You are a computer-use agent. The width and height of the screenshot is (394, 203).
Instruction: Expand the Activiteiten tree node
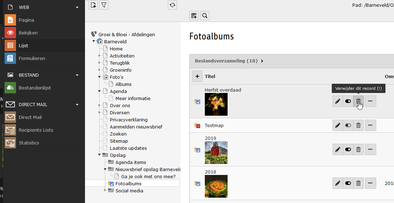click(x=100, y=56)
